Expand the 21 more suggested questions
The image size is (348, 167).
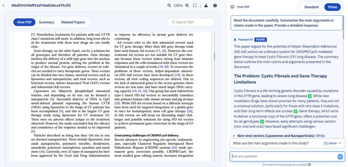click(x=332, y=143)
